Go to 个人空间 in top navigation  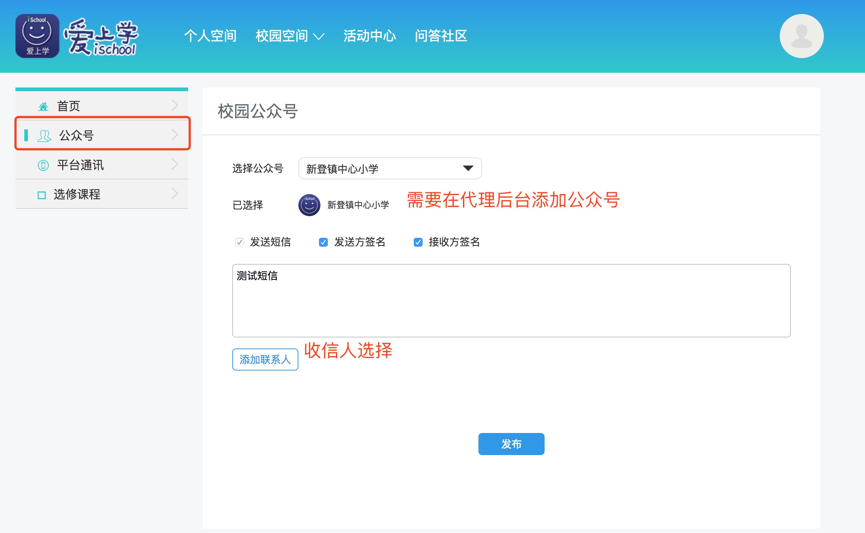point(210,36)
